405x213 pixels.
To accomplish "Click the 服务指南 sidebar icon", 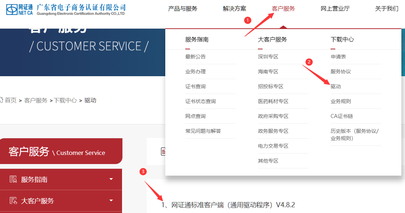I will click(13, 179).
